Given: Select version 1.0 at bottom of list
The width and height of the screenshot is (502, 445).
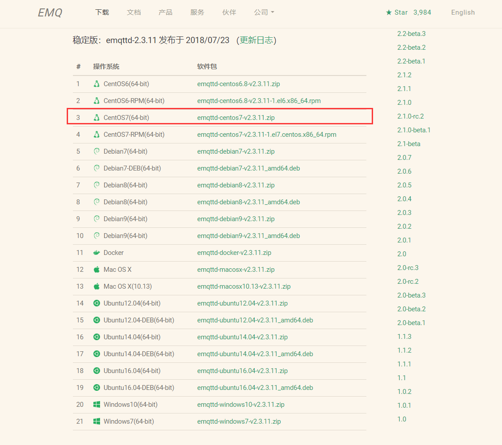Looking at the screenshot, I should click(402, 419).
